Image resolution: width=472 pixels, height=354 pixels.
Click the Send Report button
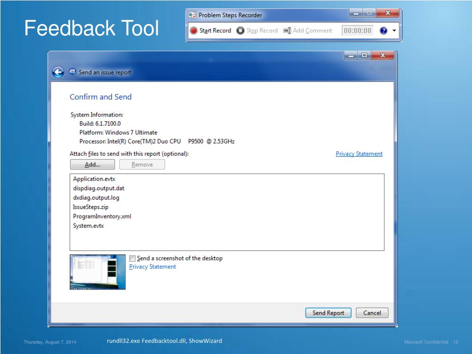coord(328,313)
